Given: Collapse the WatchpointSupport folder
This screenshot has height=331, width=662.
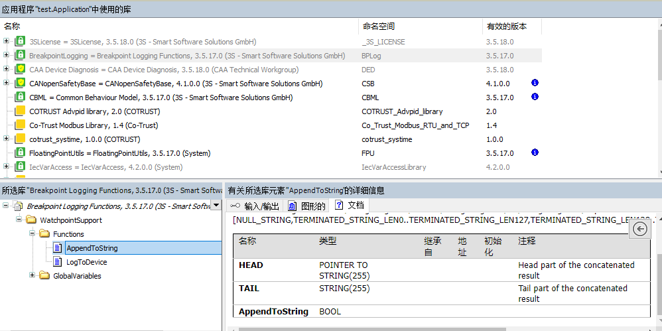Looking at the screenshot, I should (19, 220).
